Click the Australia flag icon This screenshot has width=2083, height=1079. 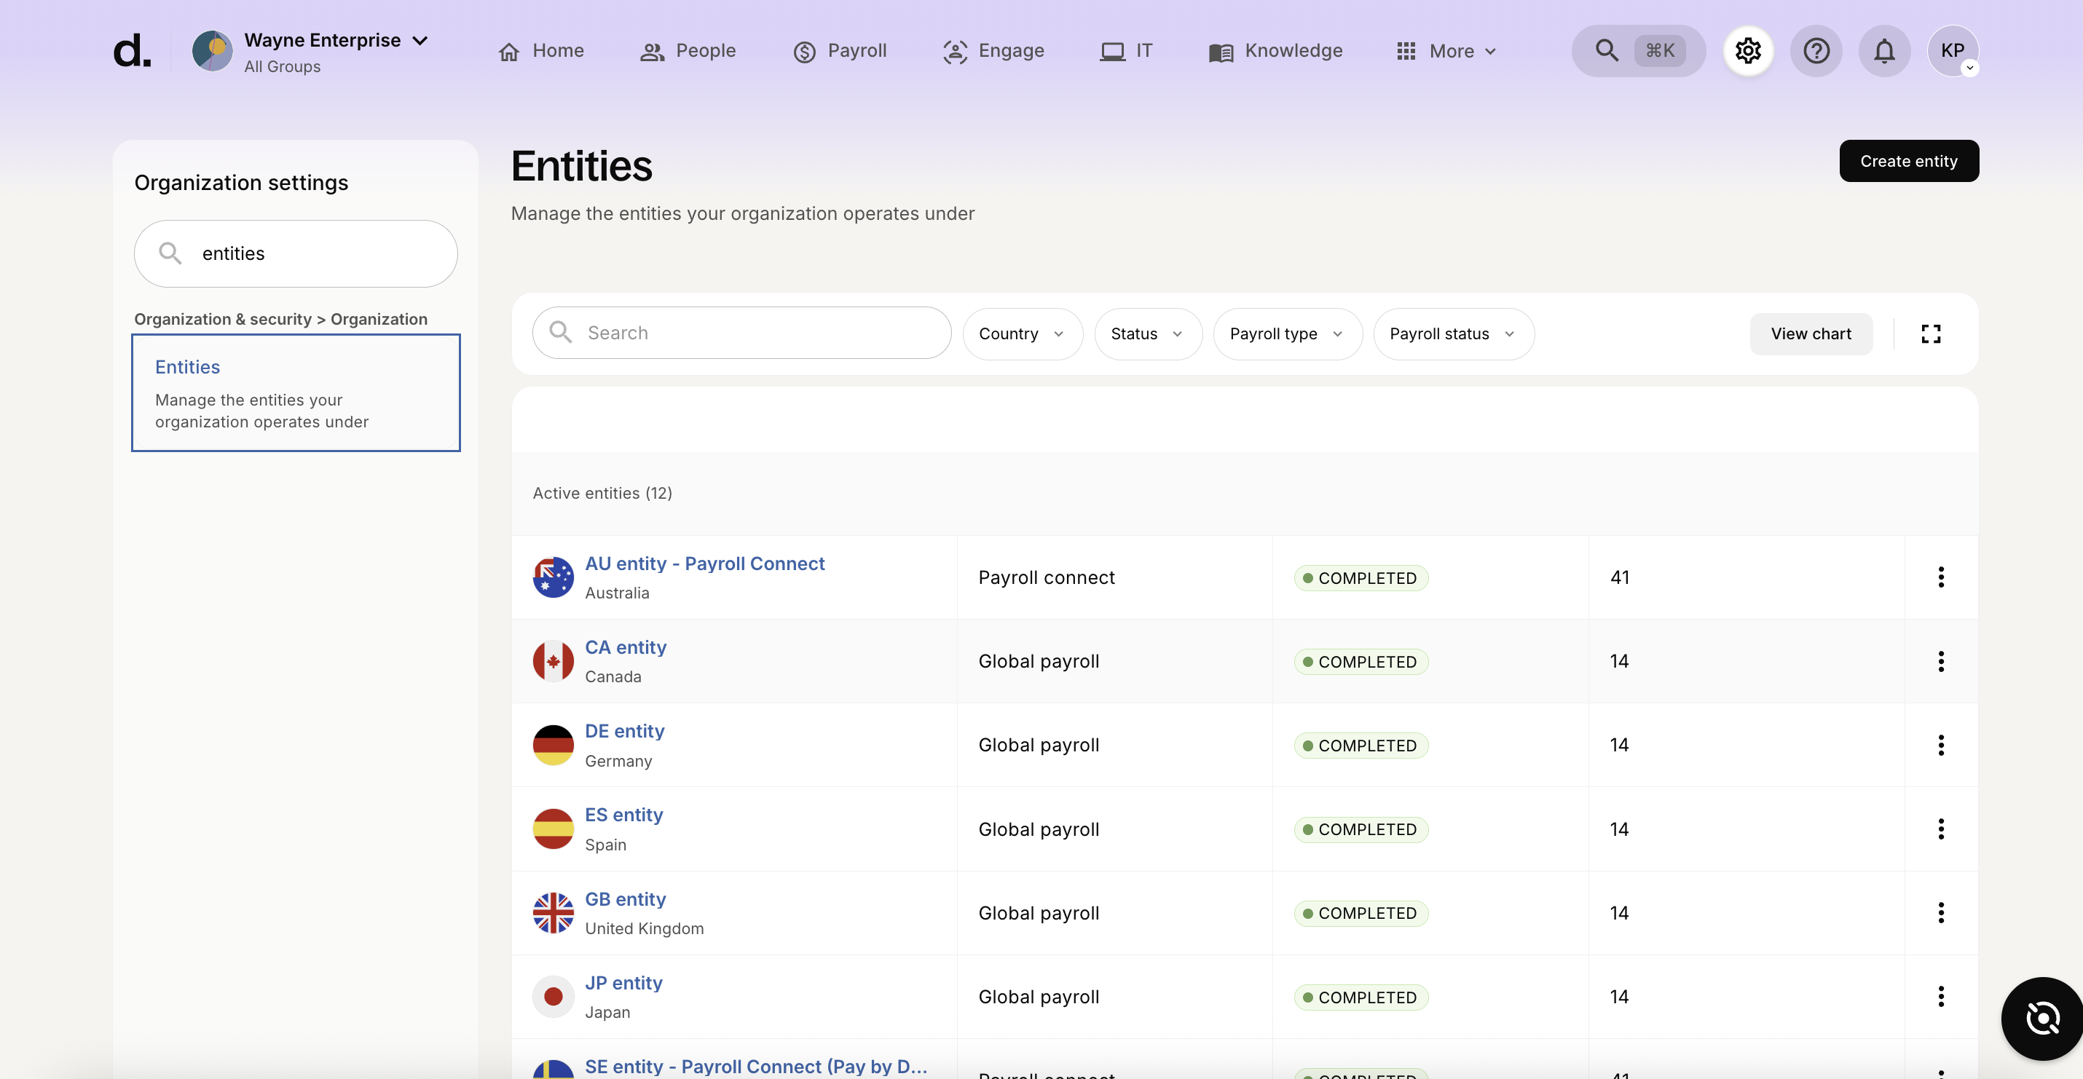pos(553,577)
